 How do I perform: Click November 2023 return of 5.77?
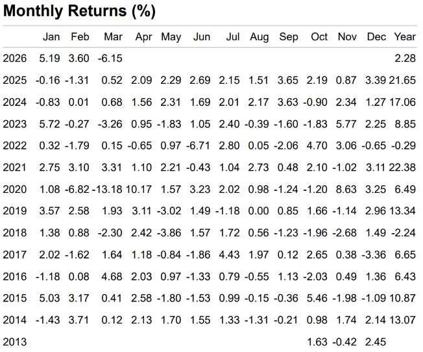pos(348,124)
